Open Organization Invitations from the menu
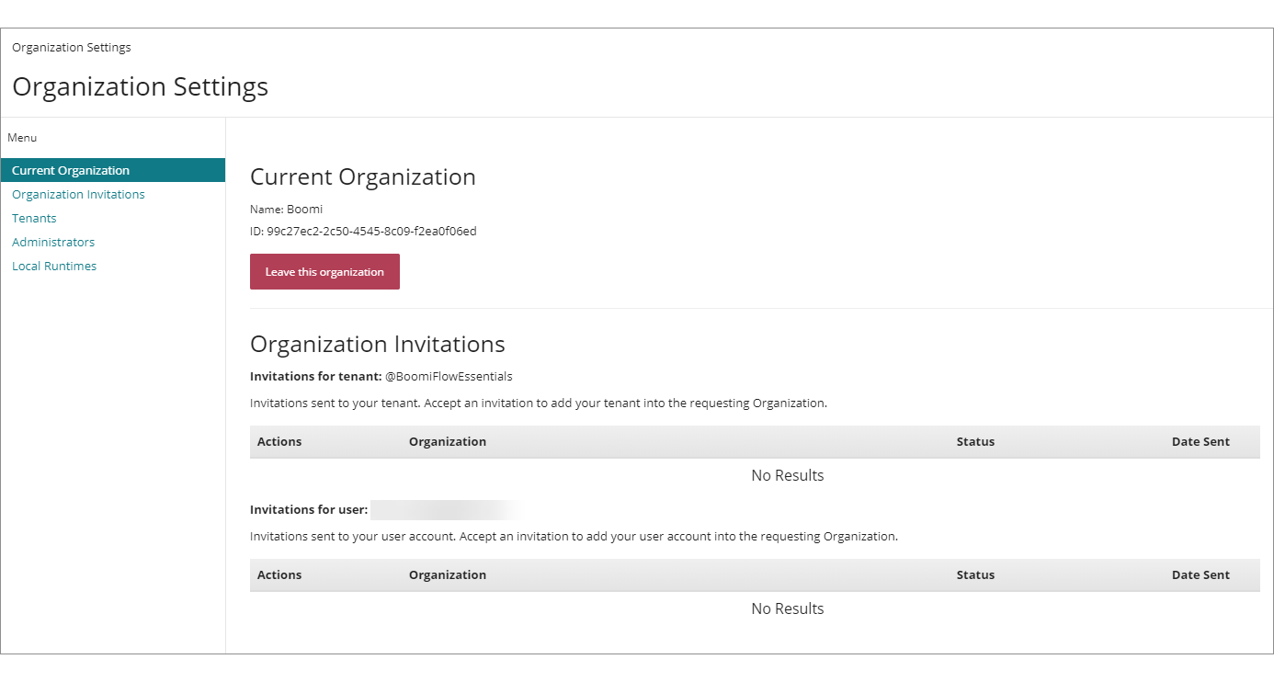1274x682 pixels. (78, 194)
